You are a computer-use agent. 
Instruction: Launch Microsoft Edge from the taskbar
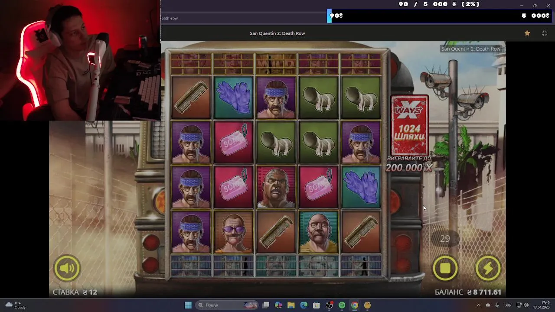pyautogui.click(x=304, y=305)
